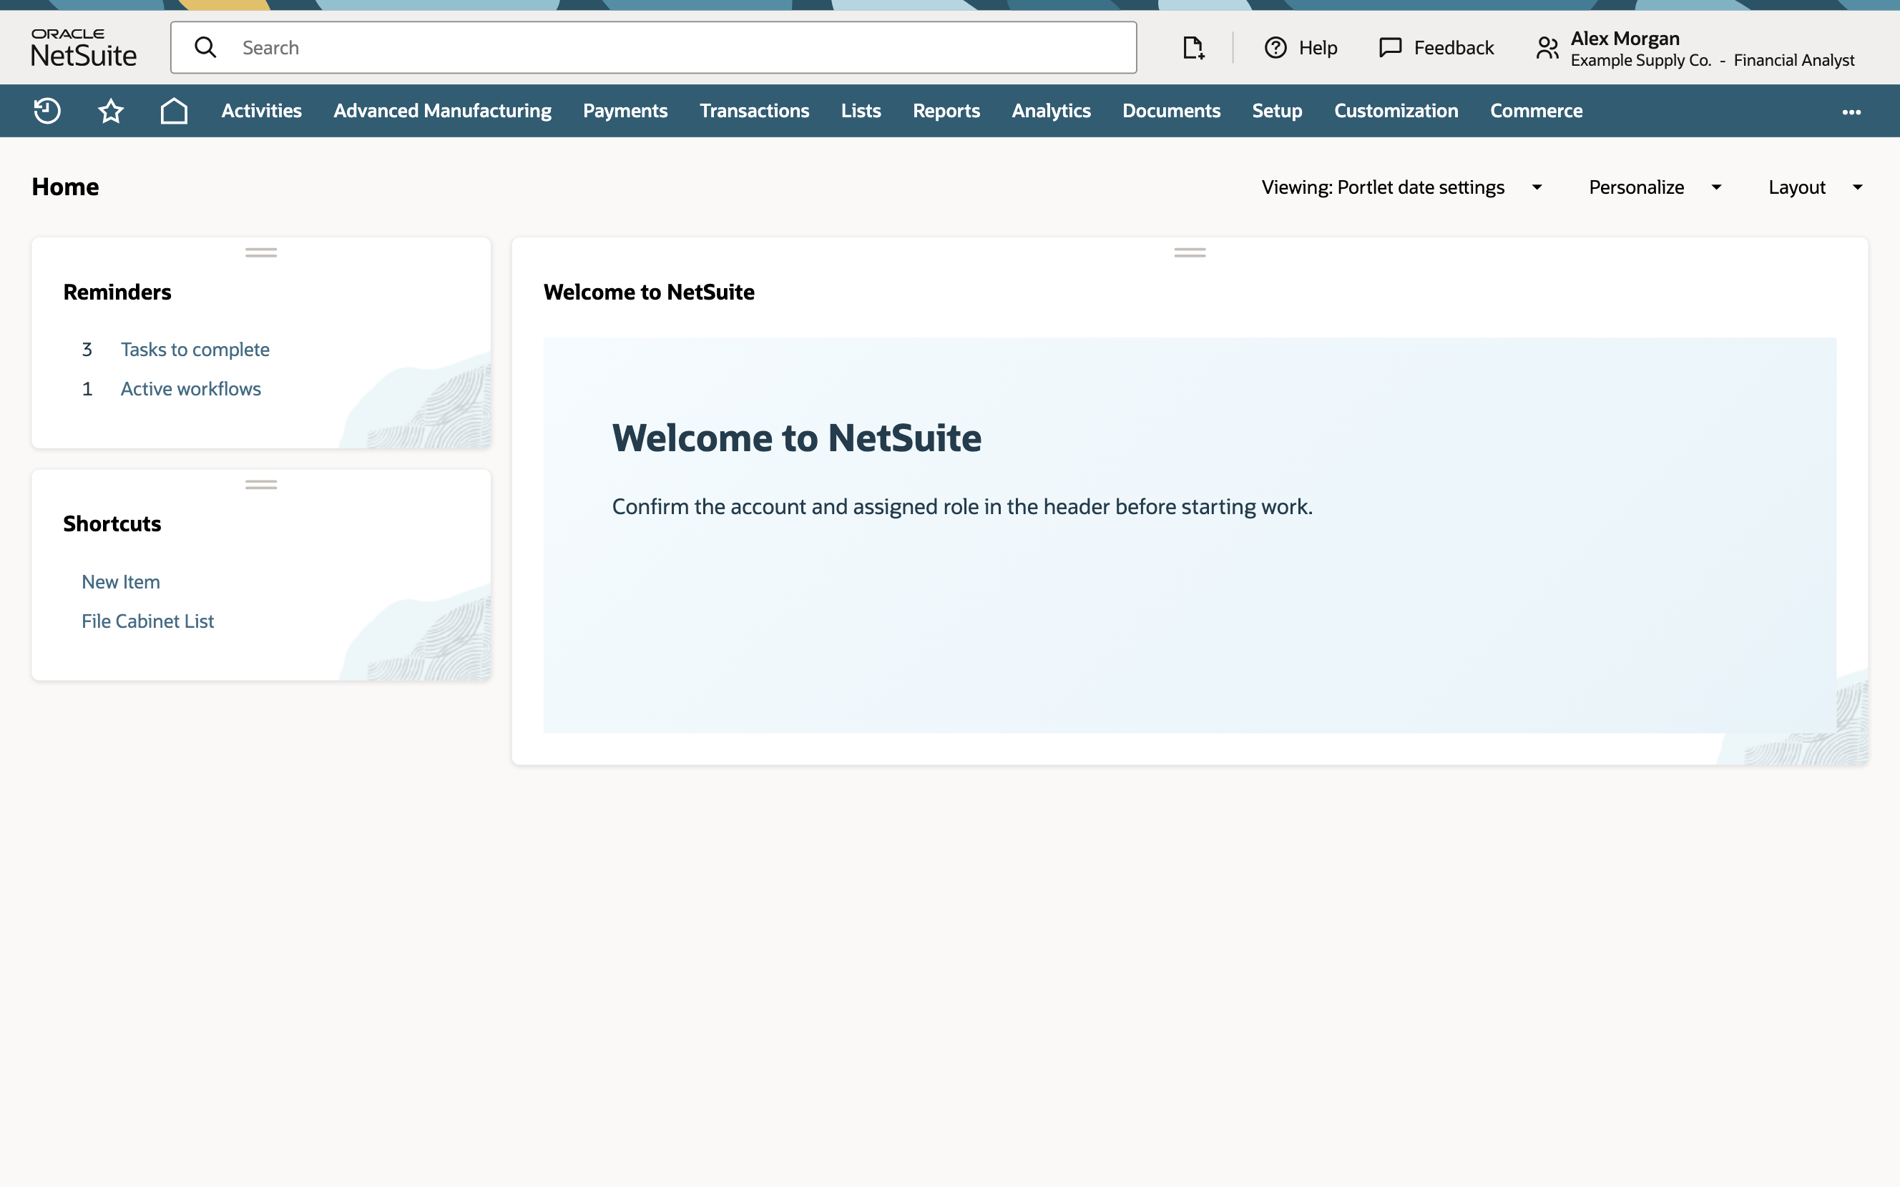Open the Recent Records history icon
This screenshot has width=1900, height=1187.
(x=47, y=111)
